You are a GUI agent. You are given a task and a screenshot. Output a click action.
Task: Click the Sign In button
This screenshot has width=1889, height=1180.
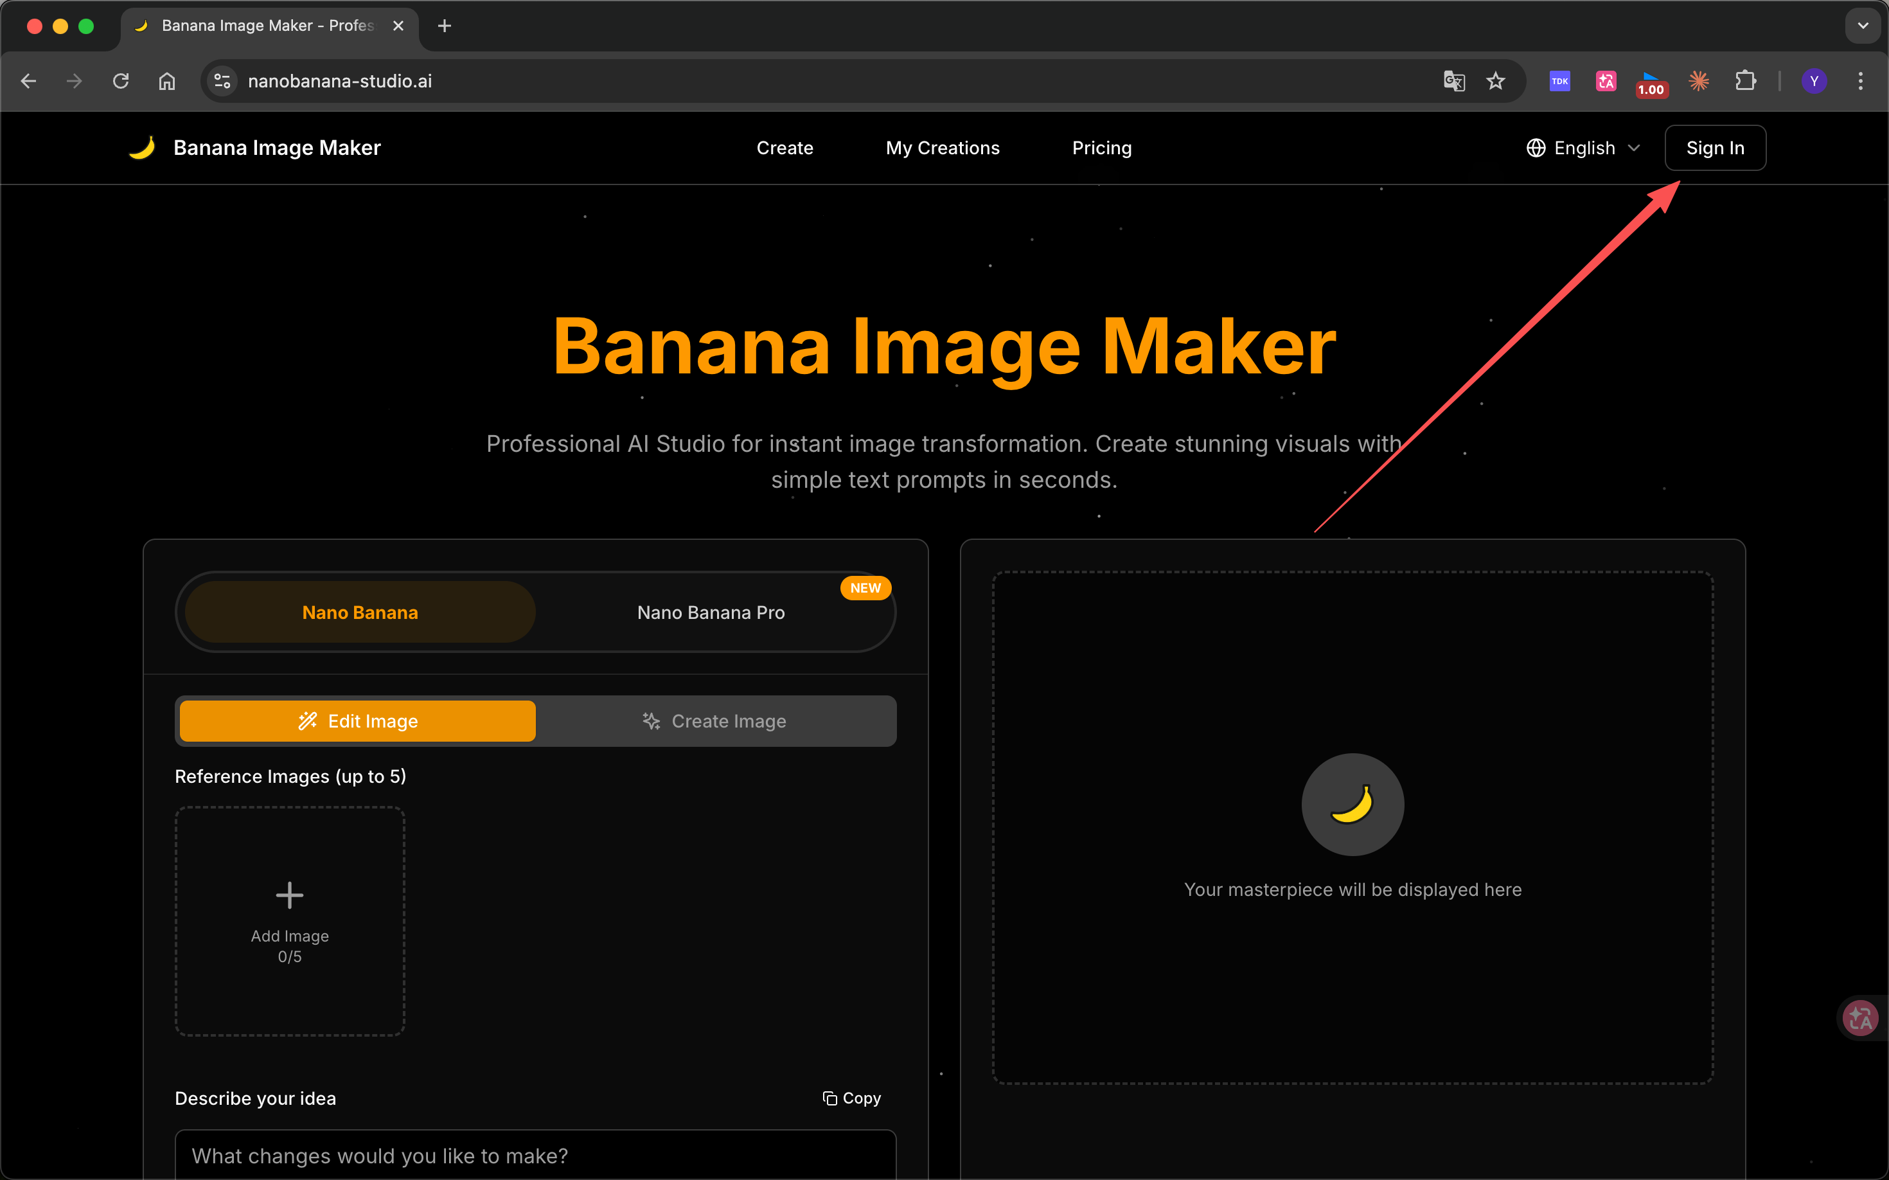pos(1715,148)
